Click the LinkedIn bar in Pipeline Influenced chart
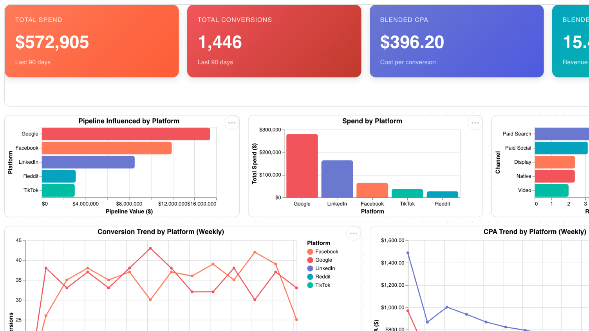 [88, 162]
